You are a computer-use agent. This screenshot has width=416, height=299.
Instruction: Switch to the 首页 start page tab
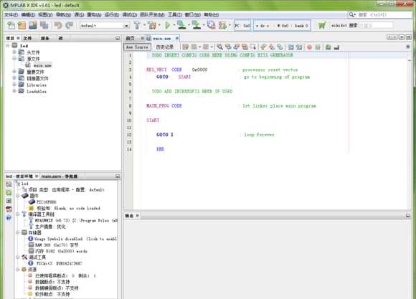pyautogui.click(x=130, y=39)
